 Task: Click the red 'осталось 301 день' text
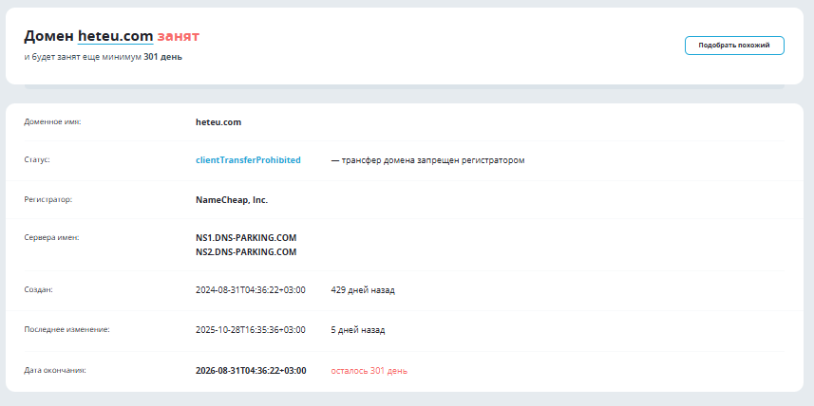tap(369, 371)
